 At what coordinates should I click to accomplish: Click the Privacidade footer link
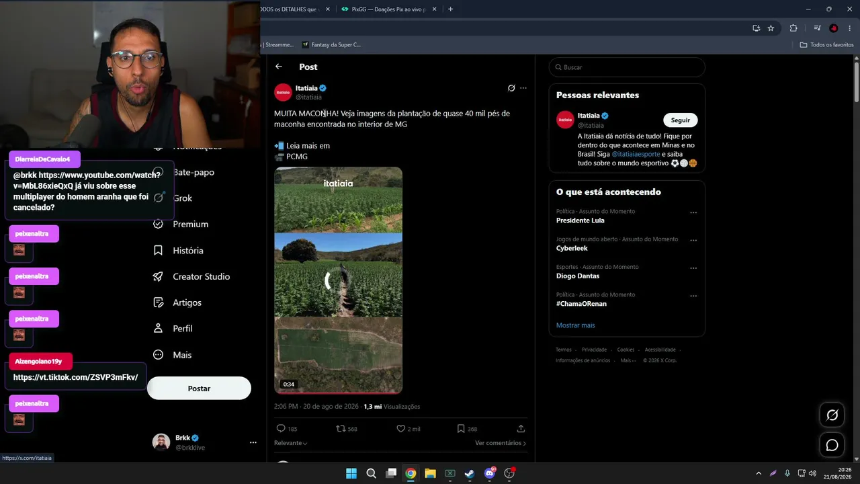coord(594,350)
